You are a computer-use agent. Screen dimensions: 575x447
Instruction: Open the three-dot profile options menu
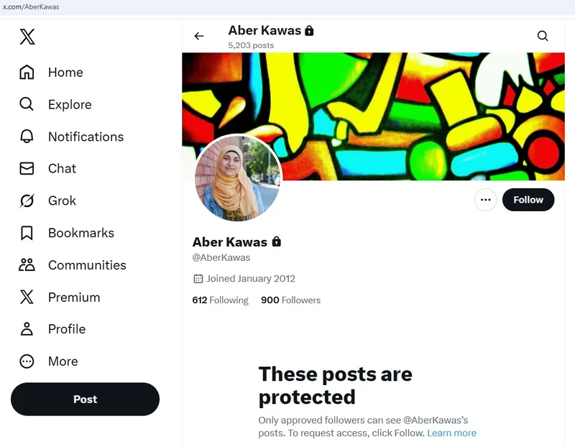pos(486,200)
